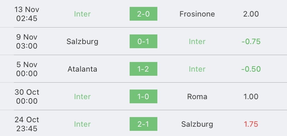Select Frosinone team name
287x136 pixels.
197,14
